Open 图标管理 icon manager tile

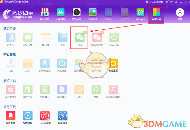[x=79, y=63]
